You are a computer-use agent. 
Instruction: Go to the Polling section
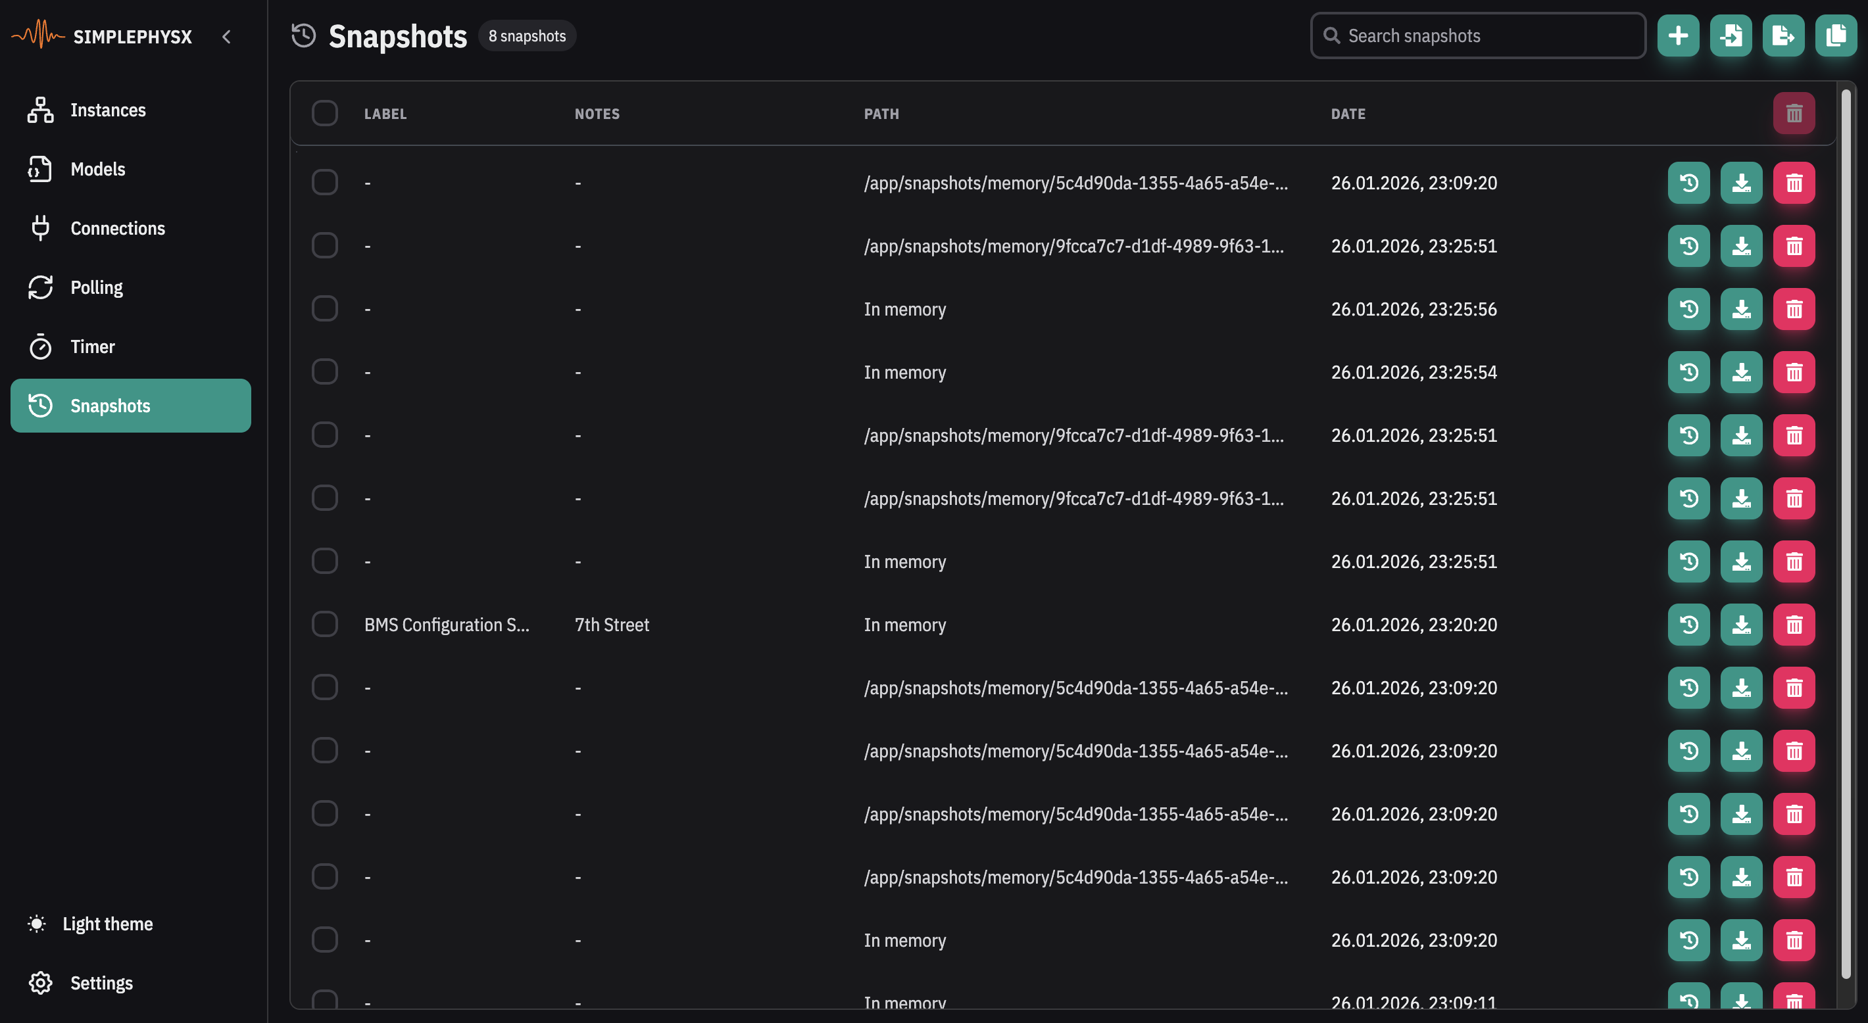(97, 288)
